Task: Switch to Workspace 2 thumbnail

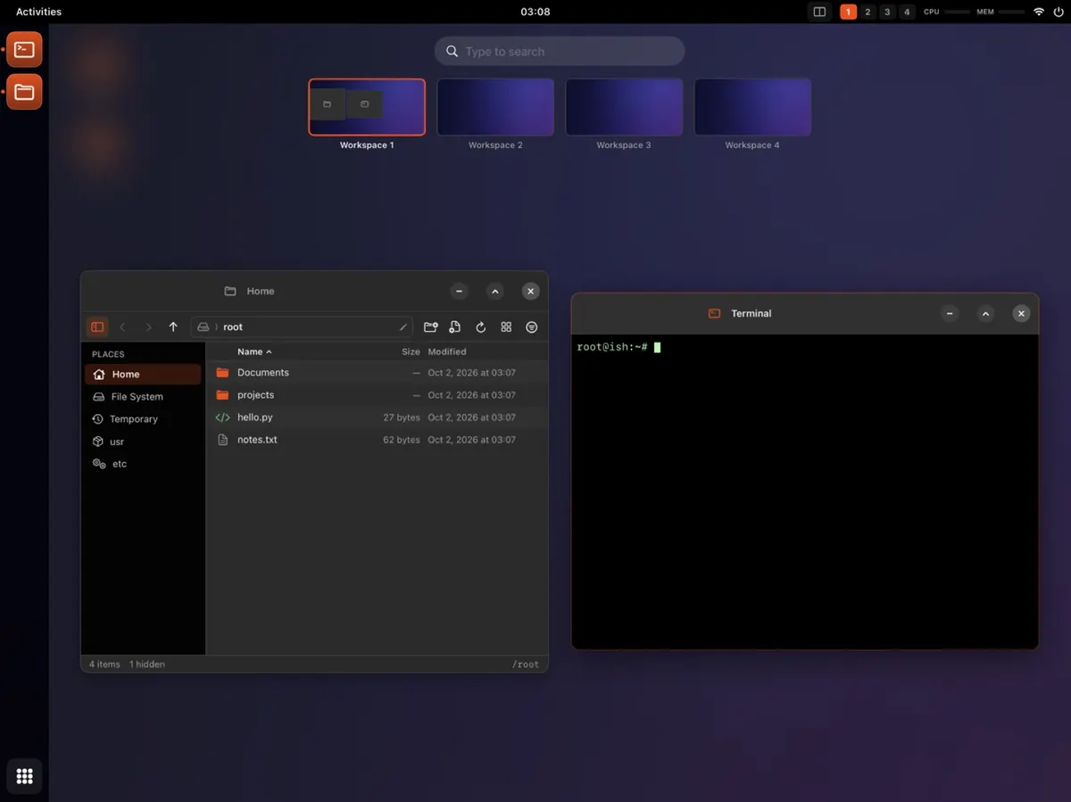Action: point(495,107)
